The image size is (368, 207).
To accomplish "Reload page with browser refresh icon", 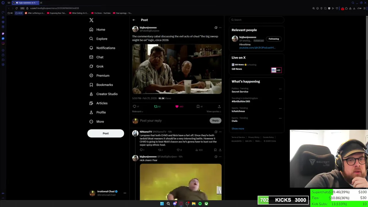I will [x=16, y=8].
